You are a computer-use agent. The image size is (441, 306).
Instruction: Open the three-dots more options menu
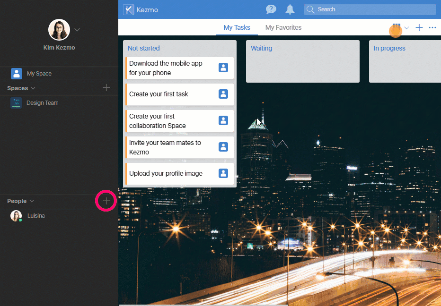coord(432,28)
